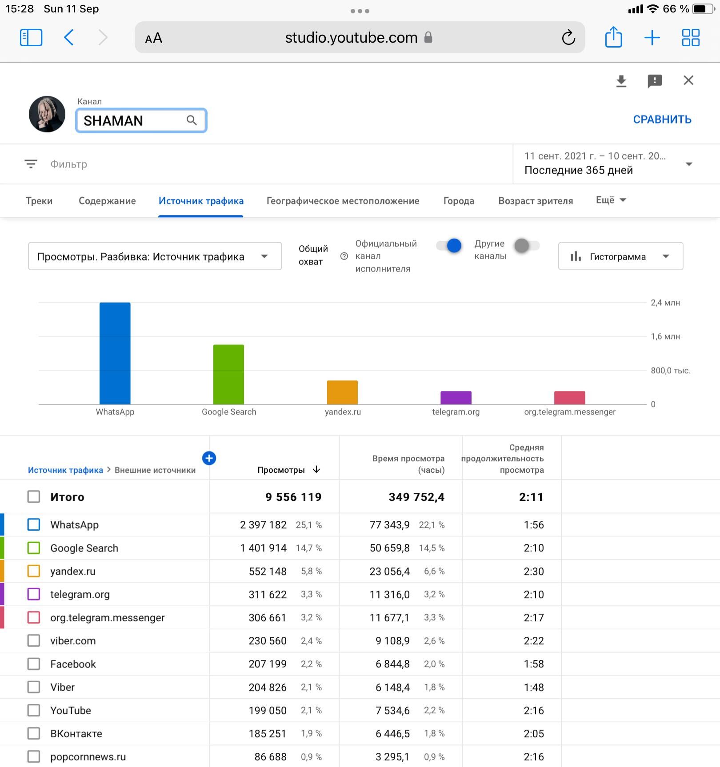This screenshot has width=720, height=767.
Task: Click the Время просмотра (часы) column header
Action: pos(408,464)
